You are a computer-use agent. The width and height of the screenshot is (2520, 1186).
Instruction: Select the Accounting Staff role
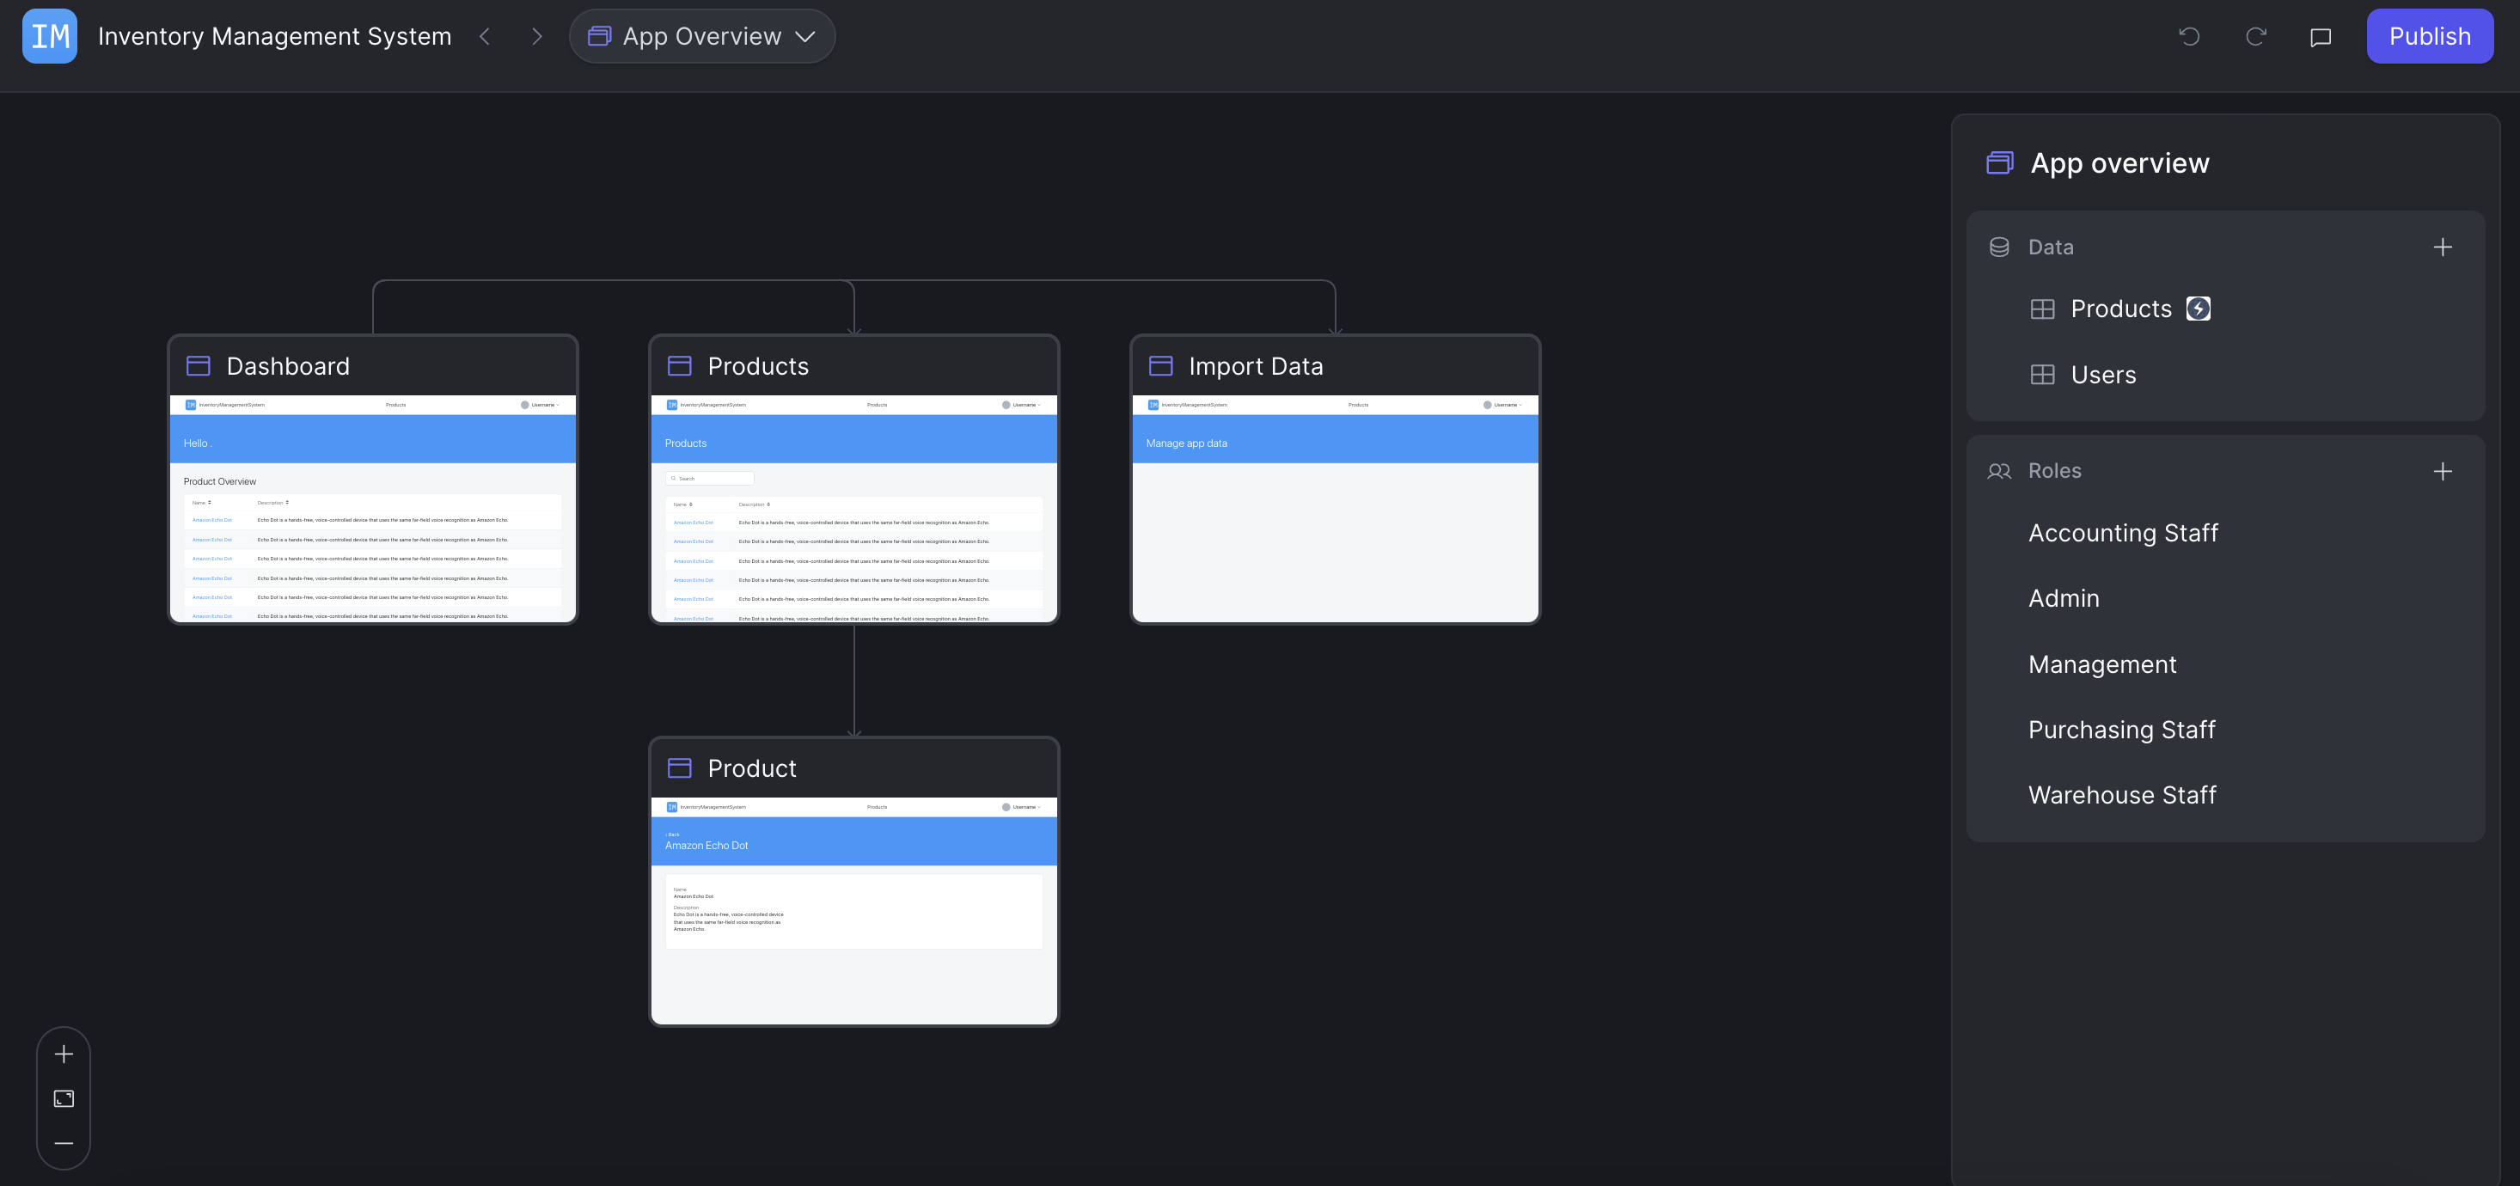click(x=2122, y=534)
